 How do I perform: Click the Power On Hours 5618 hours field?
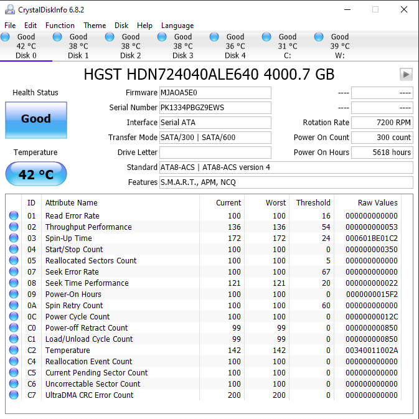382,153
